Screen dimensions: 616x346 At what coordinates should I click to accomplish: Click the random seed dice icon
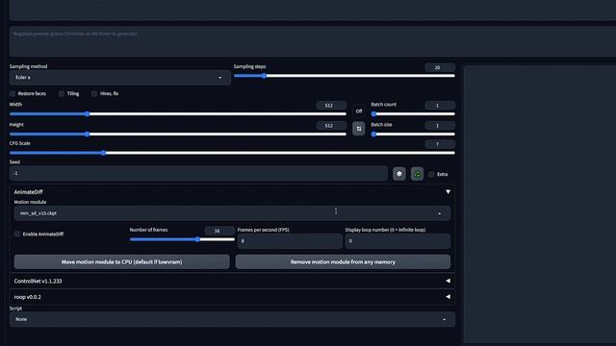399,174
